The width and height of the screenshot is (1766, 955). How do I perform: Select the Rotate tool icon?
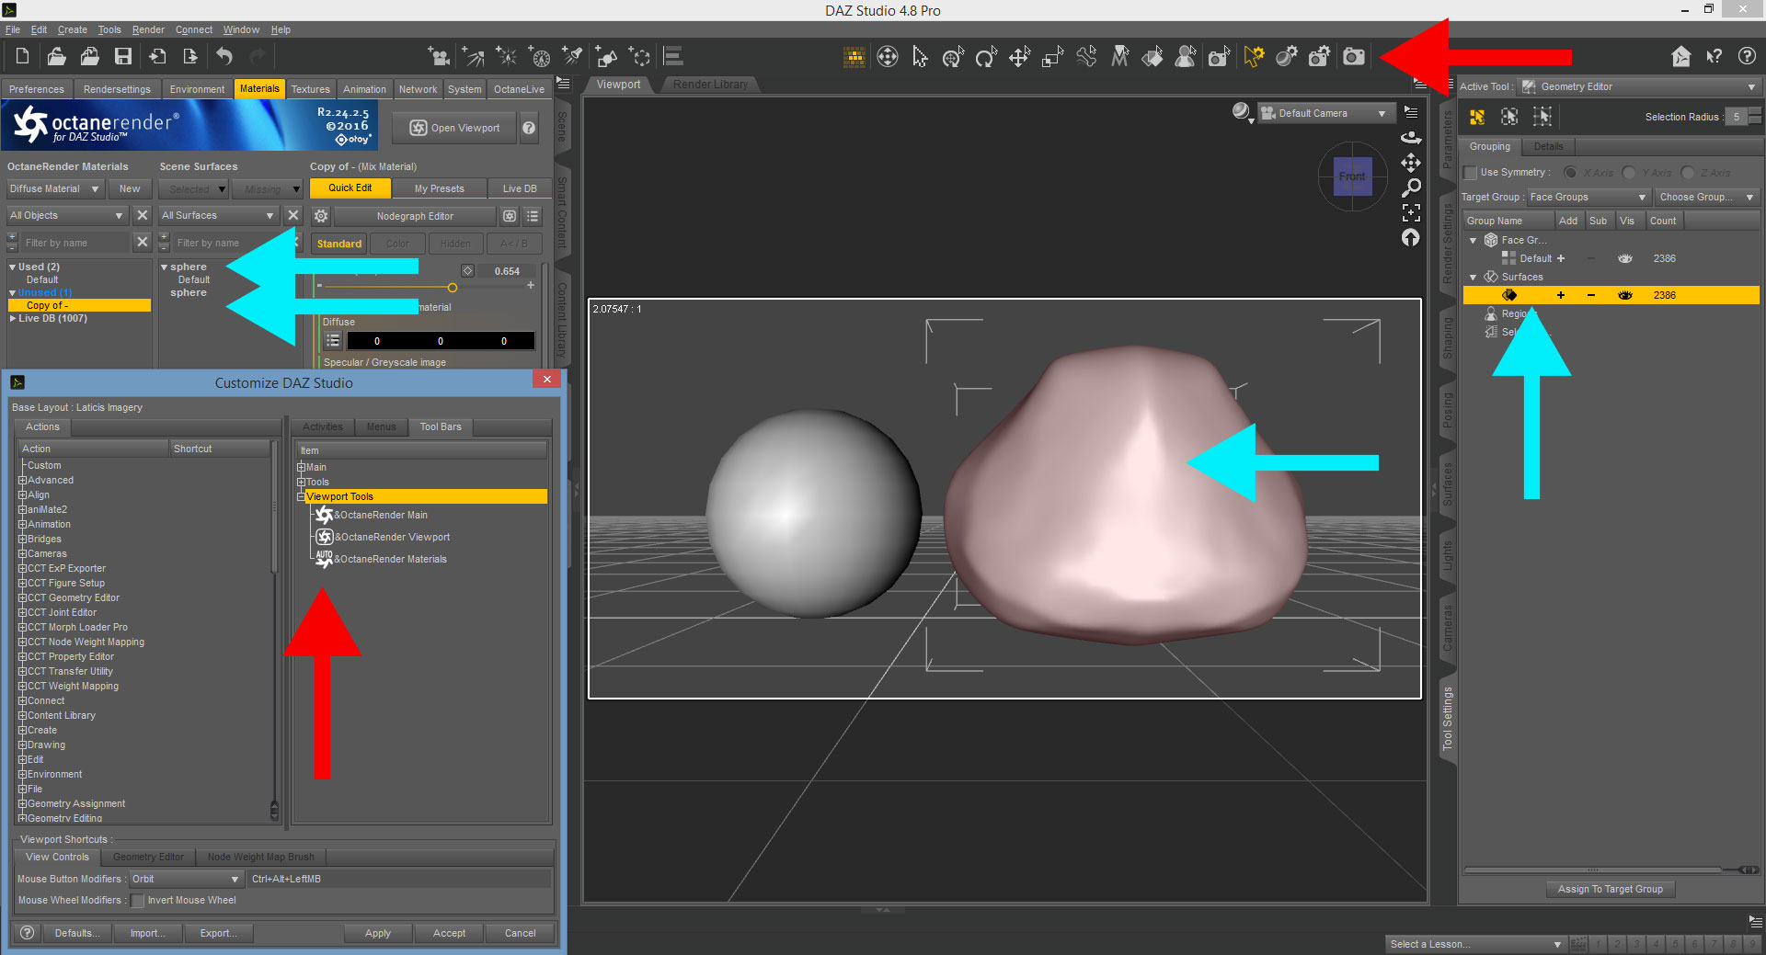pyautogui.click(x=986, y=57)
